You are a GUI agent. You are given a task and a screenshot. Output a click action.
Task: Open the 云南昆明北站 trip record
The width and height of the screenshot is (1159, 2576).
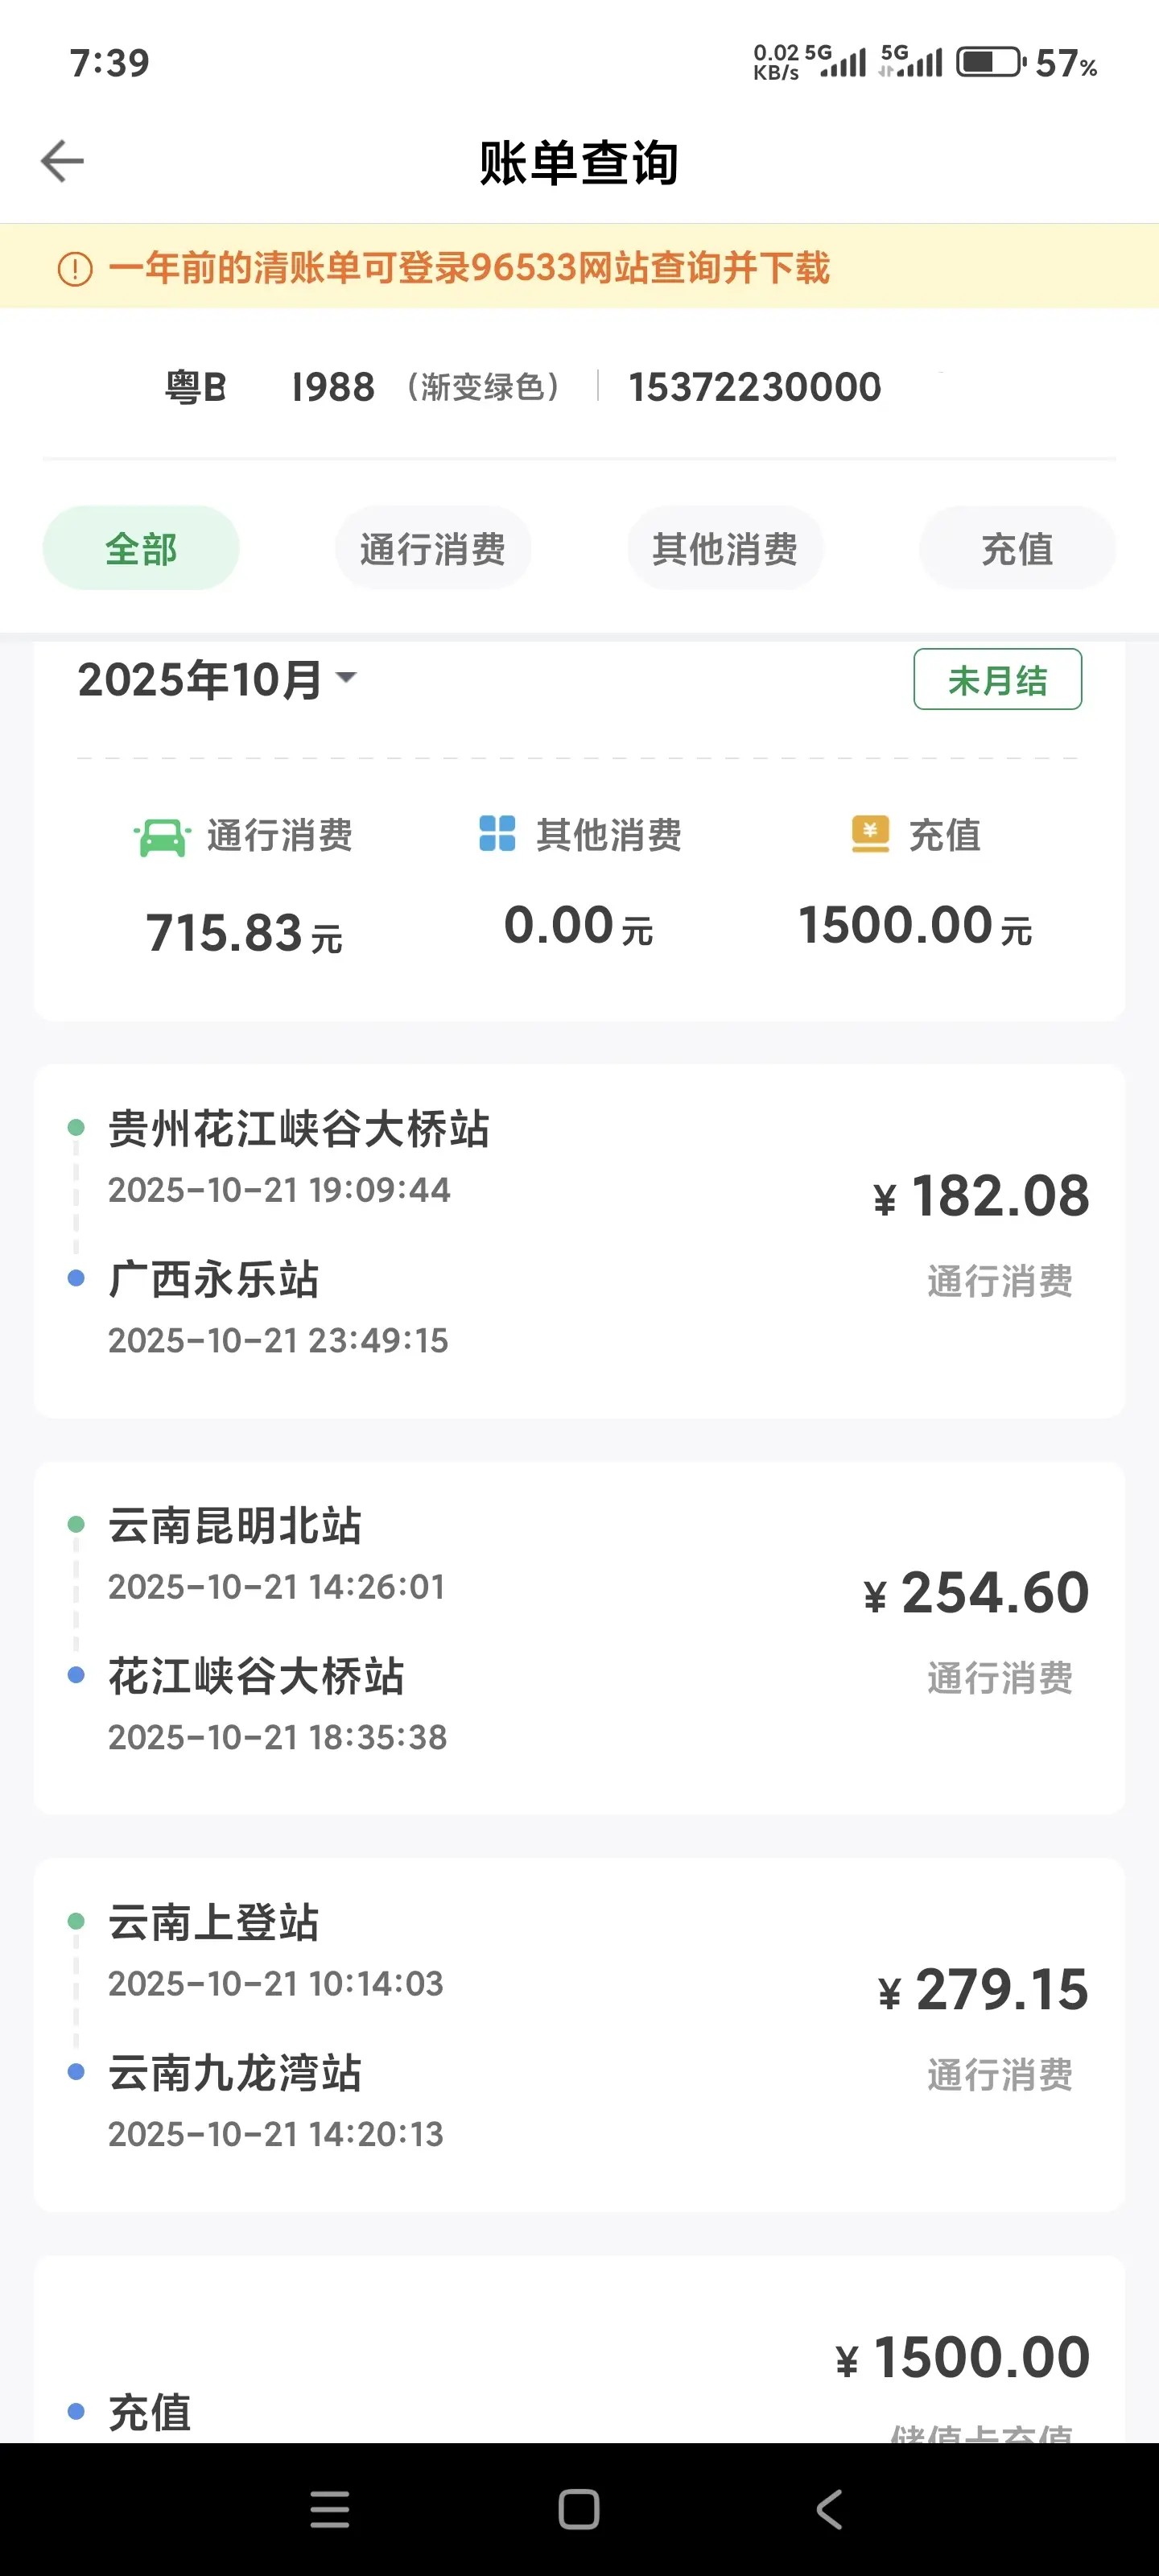pos(579,1637)
